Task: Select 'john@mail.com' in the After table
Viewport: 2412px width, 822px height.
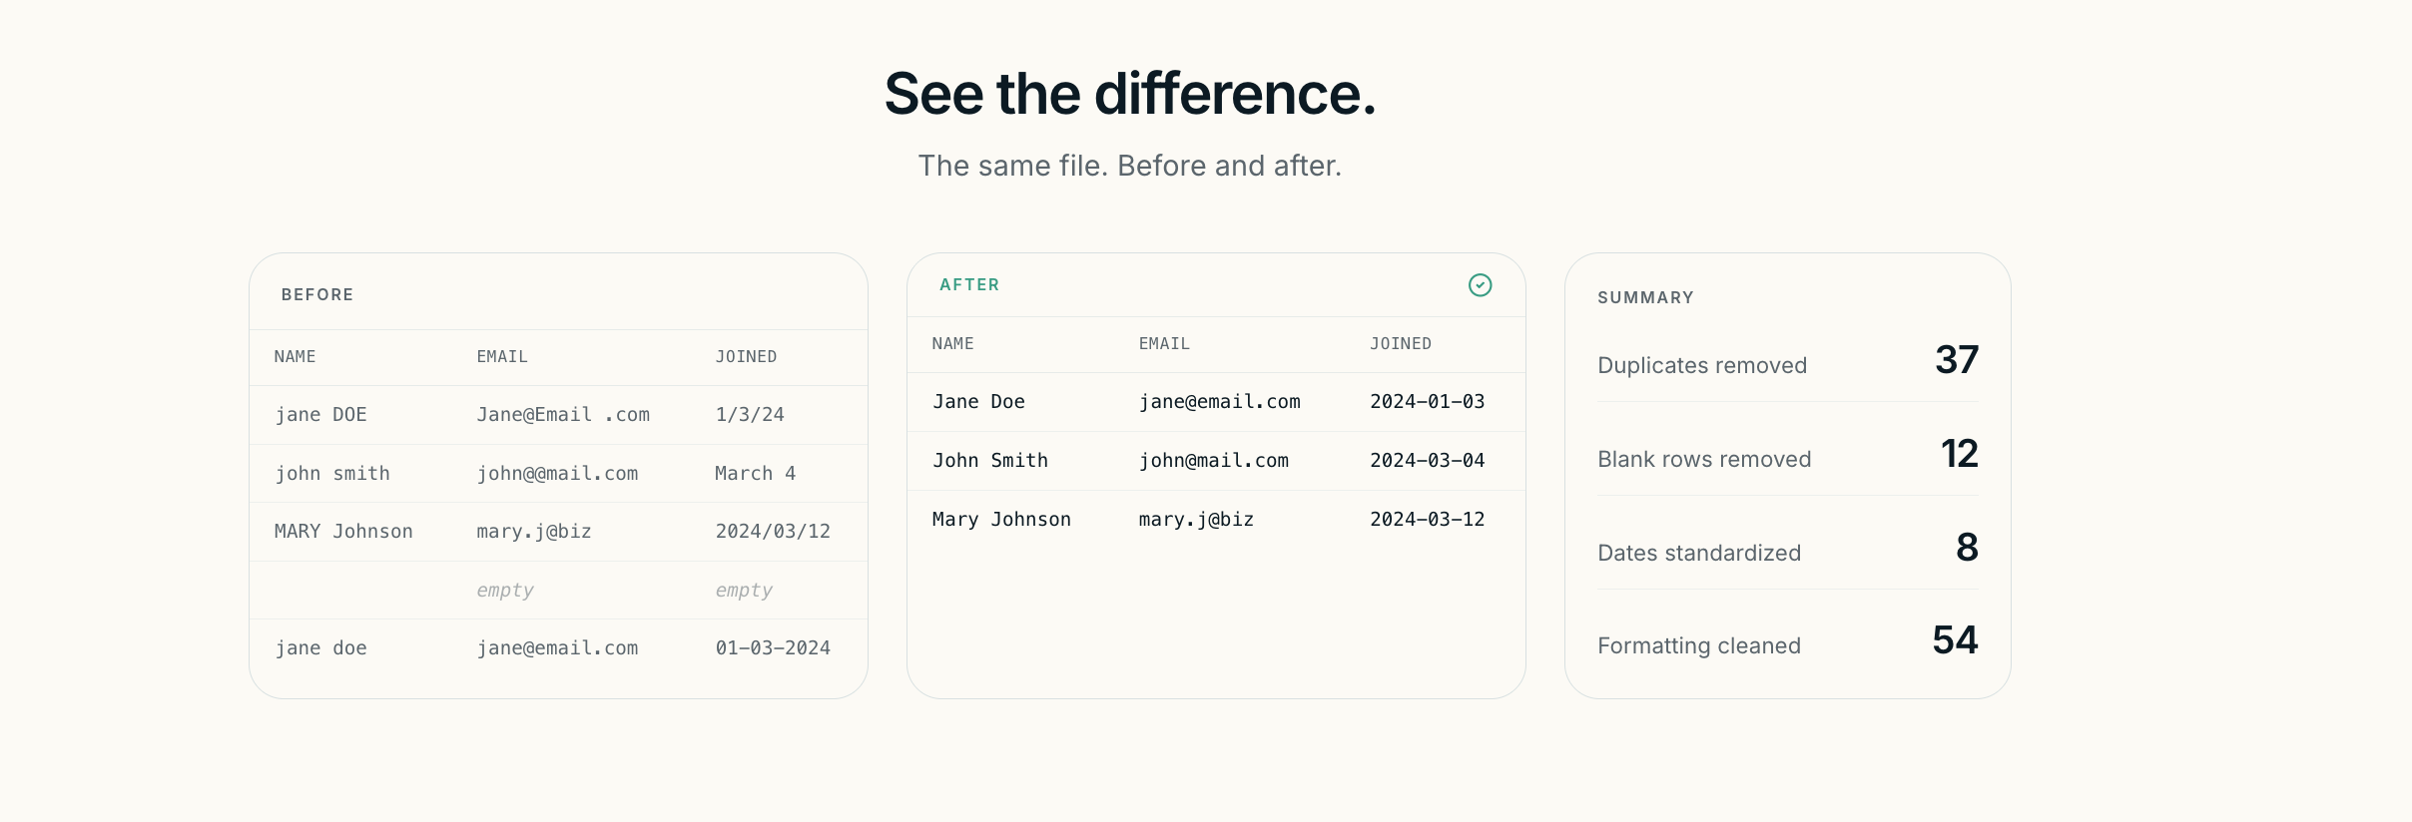Action: [x=1214, y=461]
